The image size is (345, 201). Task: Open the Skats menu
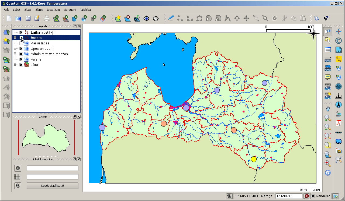coord(28,10)
